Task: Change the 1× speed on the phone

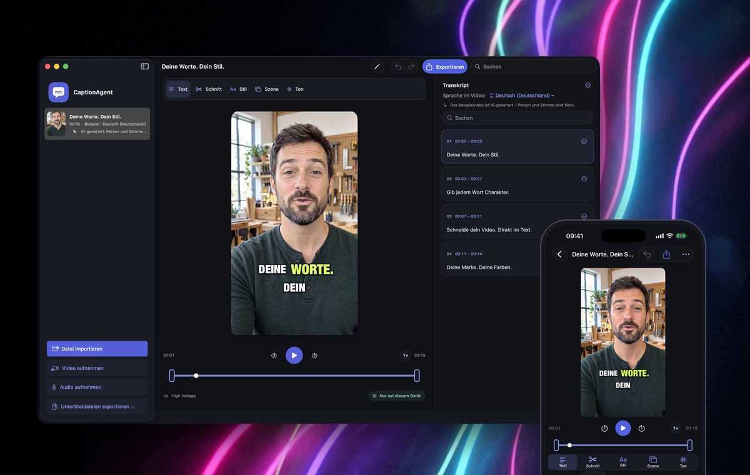Action: pyautogui.click(x=676, y=428)
